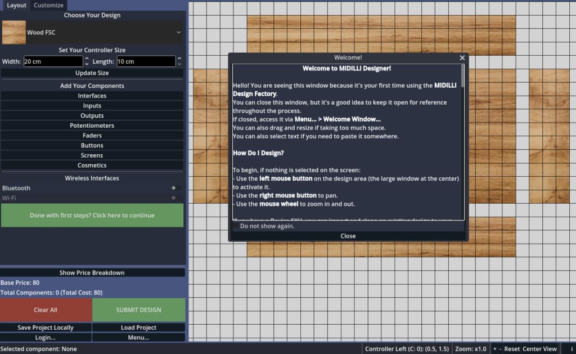Click the zoom out minus icon

coord(500,349)
